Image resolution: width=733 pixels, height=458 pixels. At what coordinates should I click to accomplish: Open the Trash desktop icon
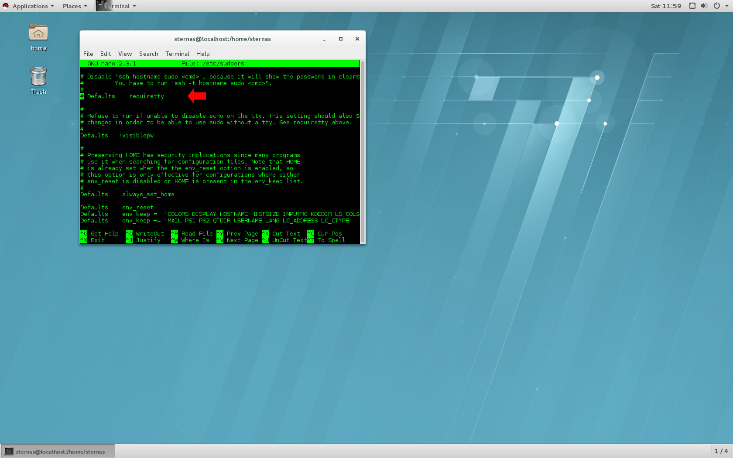tap(38, 81)
